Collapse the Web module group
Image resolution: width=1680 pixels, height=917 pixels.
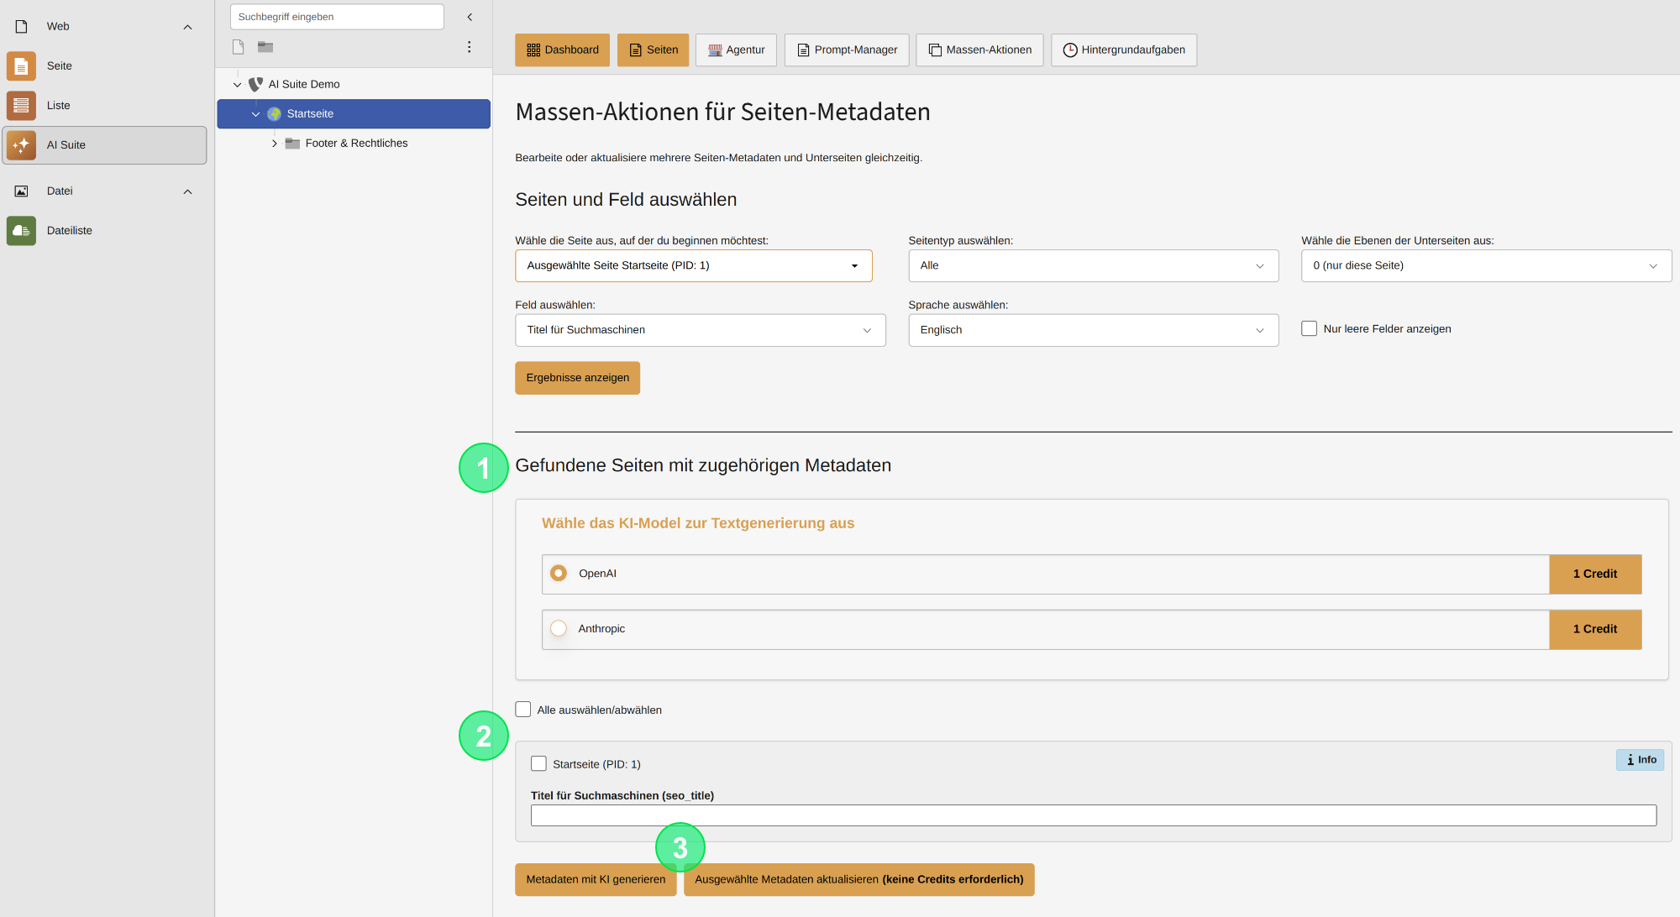tap(187, 27)
